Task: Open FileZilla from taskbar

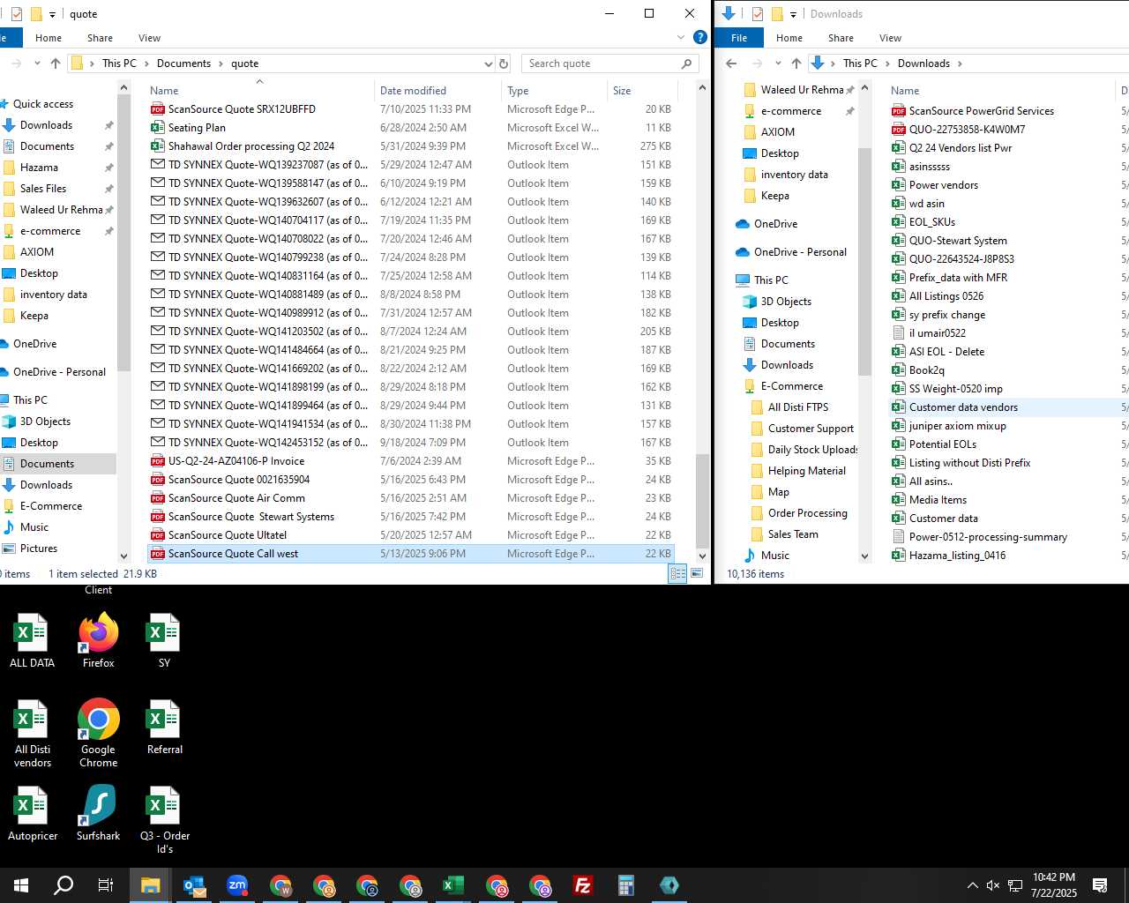Action: tap(583, 885)
